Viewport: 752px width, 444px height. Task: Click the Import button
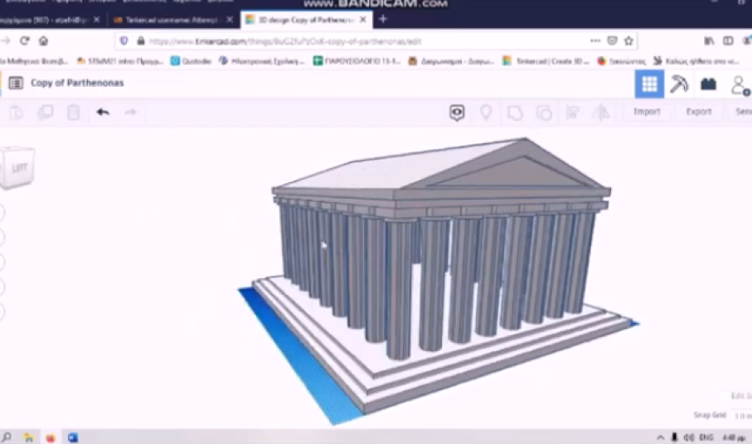[x=647, y=112]
